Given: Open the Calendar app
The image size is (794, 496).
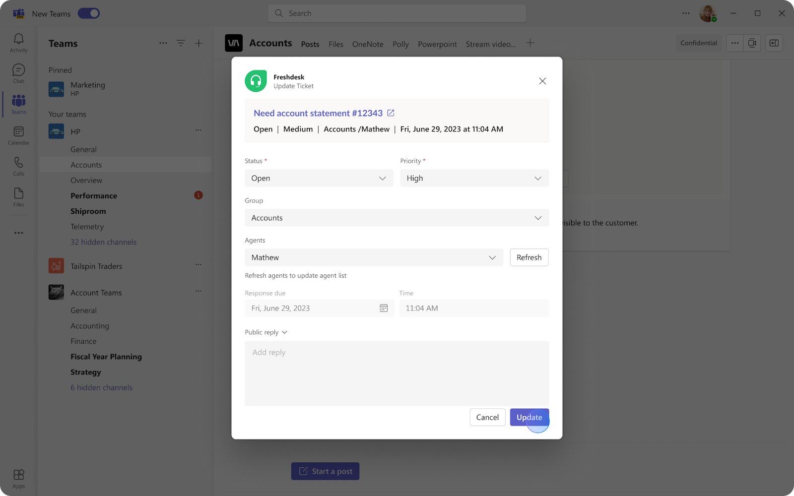Looking at the screenshot, I should [x=18, y=135].
